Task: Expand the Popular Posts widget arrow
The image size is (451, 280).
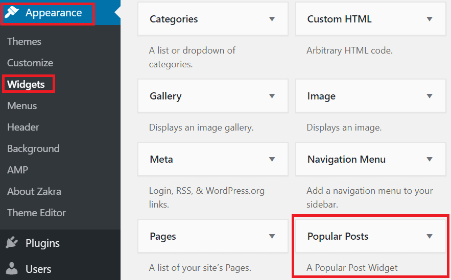Action: point(430,236)
